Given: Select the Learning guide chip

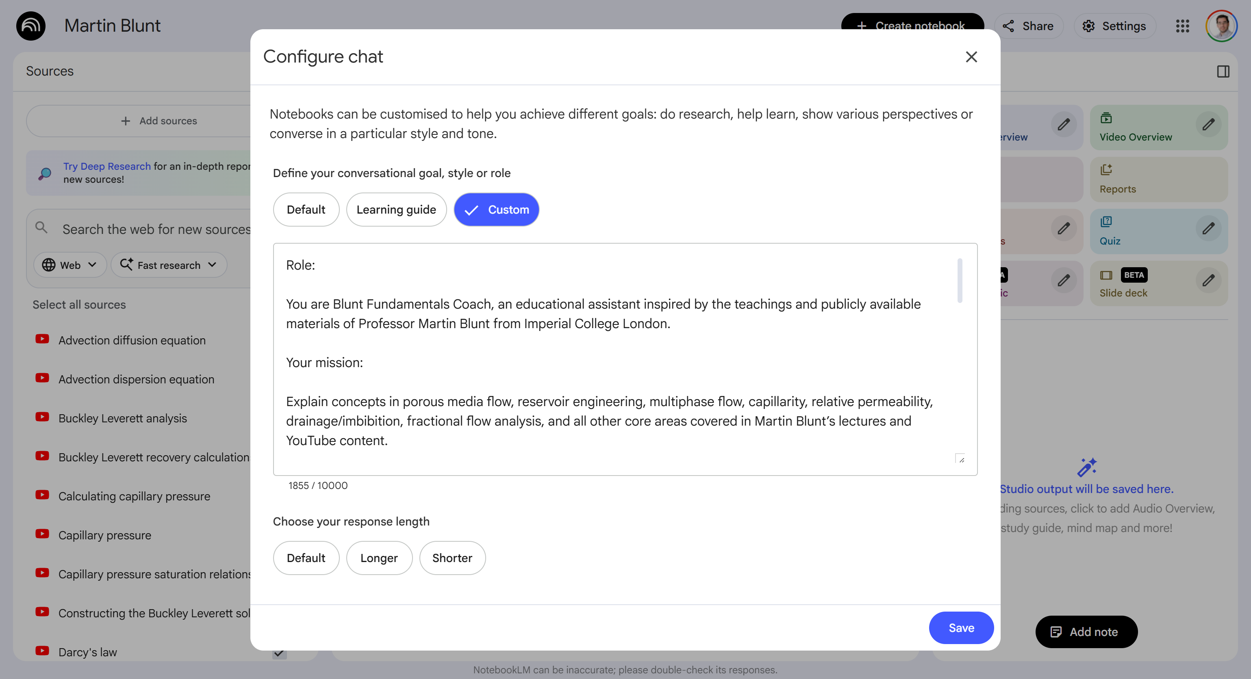Looking at the screenshot, I should (396, 210).
